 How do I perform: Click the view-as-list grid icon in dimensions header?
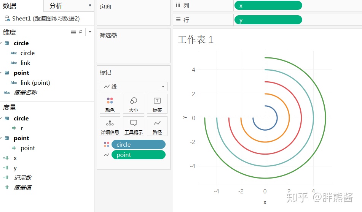click(73, 32)
